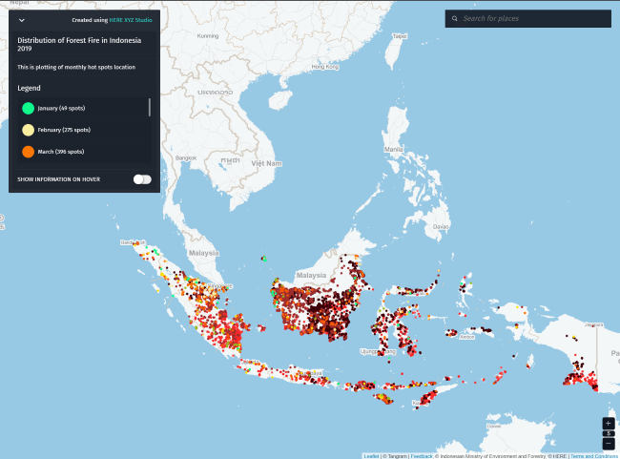Click the monthly hot spots description text

pos(76,67)
